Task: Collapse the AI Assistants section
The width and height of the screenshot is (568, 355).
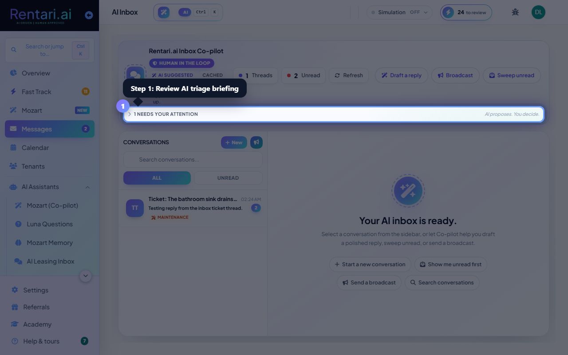Action: (49, 187)
